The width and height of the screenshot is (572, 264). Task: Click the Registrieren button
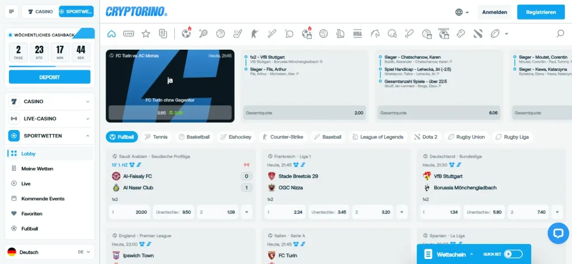[x=541, y=12]
